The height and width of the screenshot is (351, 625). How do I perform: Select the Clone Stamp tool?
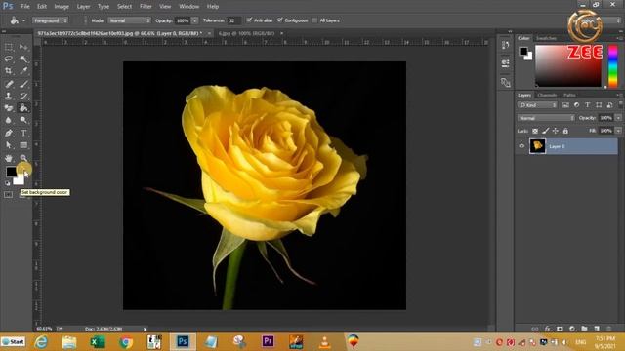pyautogui.click(x=9, y=96)
